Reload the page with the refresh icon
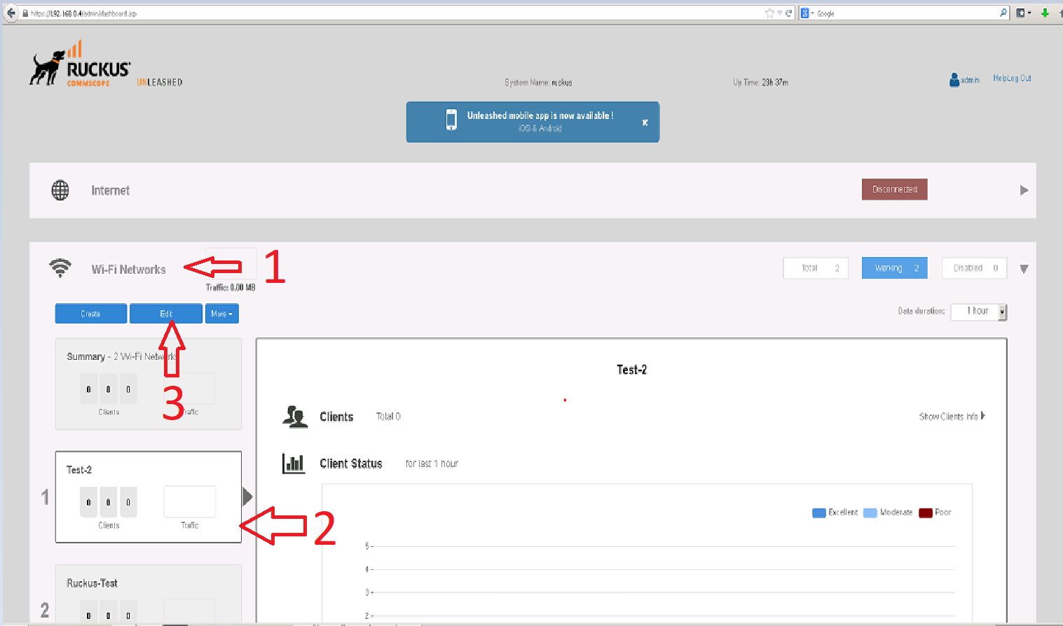 coord(789,13)
